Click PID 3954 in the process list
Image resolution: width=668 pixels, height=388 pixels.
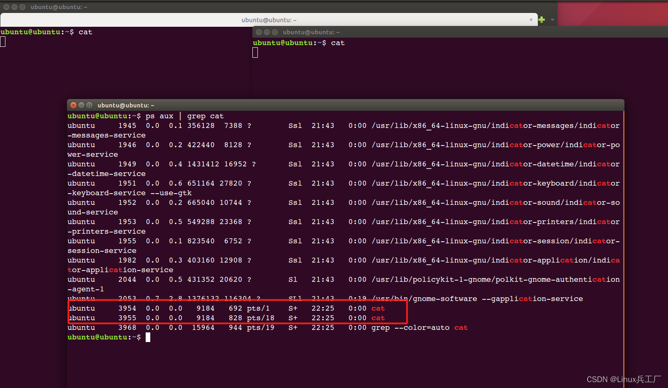pyautogui.click(x=127, y=308)
